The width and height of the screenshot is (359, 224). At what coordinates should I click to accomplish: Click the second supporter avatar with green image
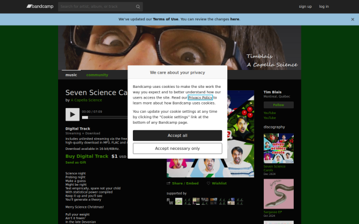click(178, 201)
